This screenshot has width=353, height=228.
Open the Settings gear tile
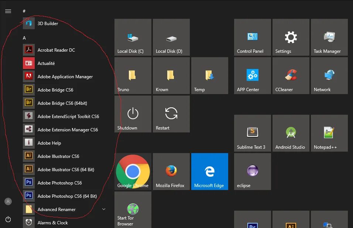[291, 37]
